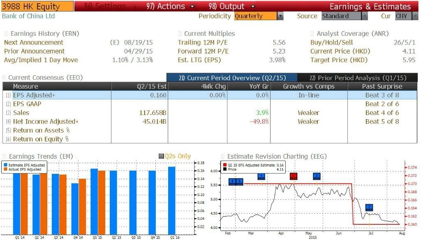The height and width of the screenshot is (240, 421).
Task: Click the YoY Gr column header
Action: pyautogui.click(x=249, y=86)
